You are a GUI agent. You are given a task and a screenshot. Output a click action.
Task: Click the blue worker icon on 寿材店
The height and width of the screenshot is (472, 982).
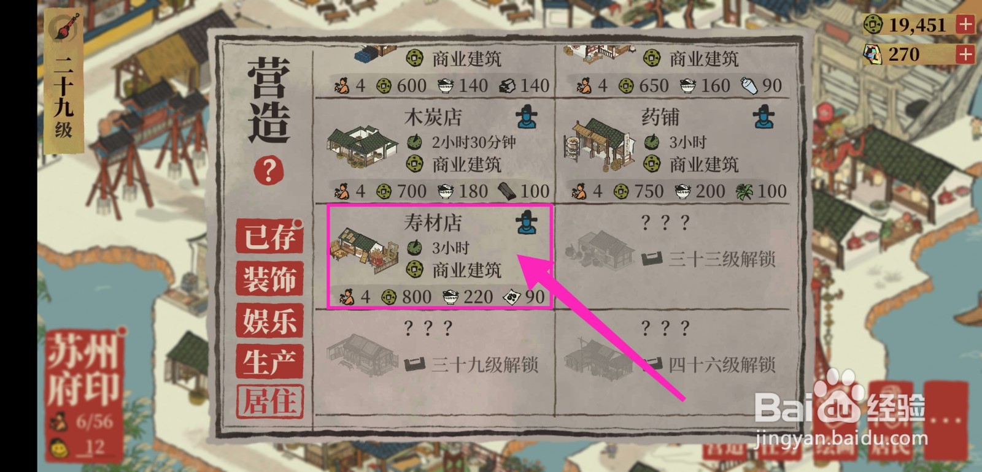526,221
